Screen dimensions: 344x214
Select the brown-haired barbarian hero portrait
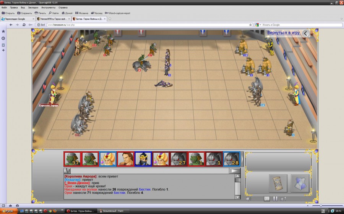(125, 159)
